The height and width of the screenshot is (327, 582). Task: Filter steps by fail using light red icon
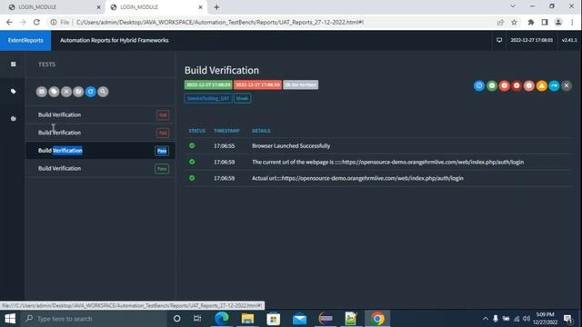click(x=504, y=85)
